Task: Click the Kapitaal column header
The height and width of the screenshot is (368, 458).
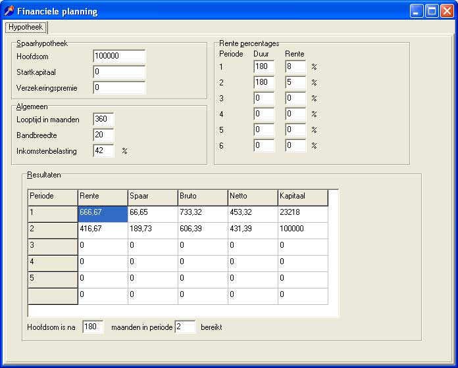Action: coord(303,198)
